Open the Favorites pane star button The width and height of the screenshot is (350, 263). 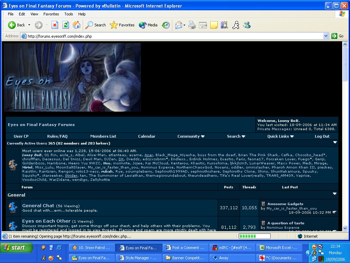[122, 25]
